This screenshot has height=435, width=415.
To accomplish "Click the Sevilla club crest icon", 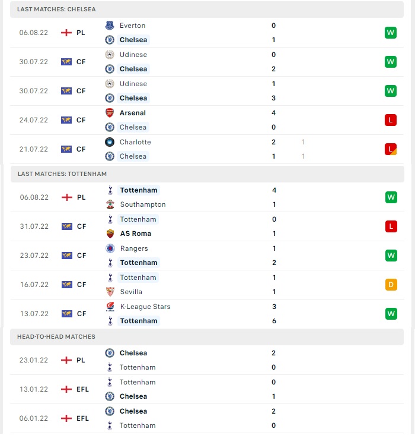I will pos(110,292).
